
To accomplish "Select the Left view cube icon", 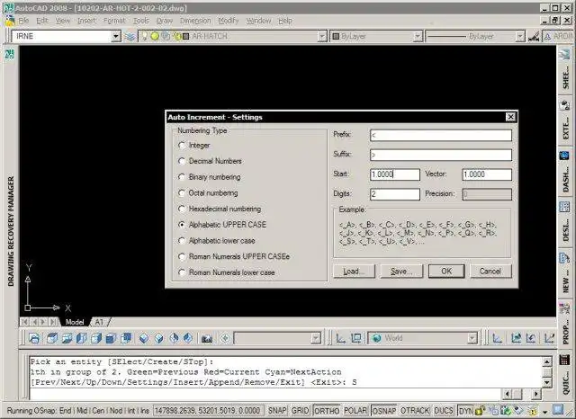I will (x=82, y=338).
